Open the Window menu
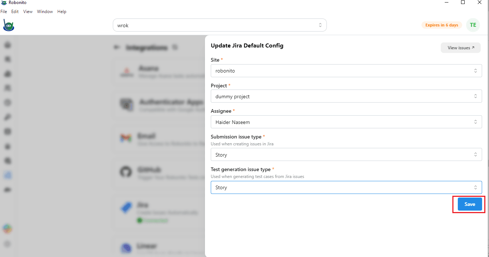Image resolution: width=489 pixels, height=257 pixels. (x=45, y=12)
